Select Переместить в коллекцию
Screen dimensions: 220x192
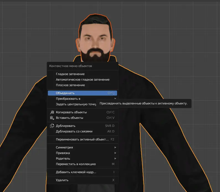(x=76, y=164)
